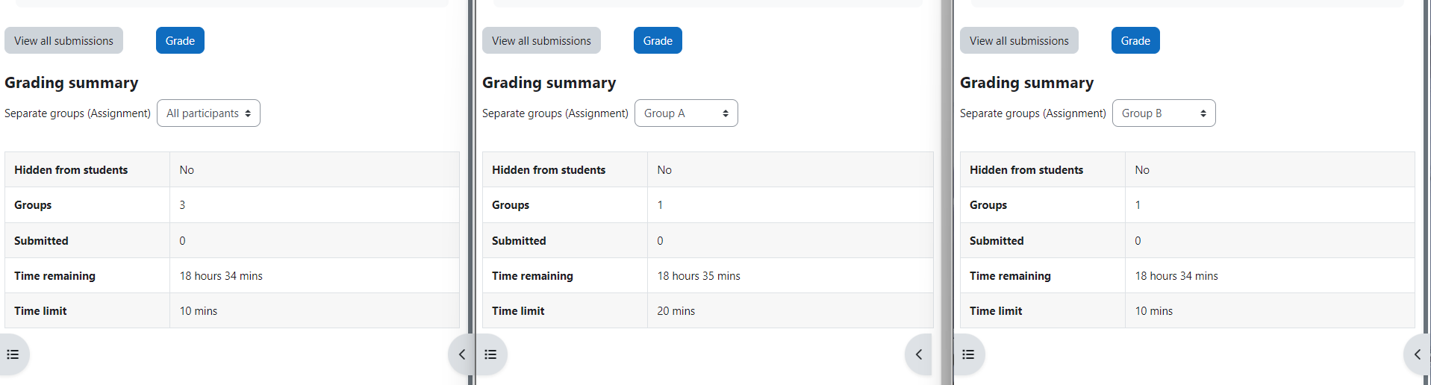Click Grade button in Group A panel
1431x385 pixels.
658,40
